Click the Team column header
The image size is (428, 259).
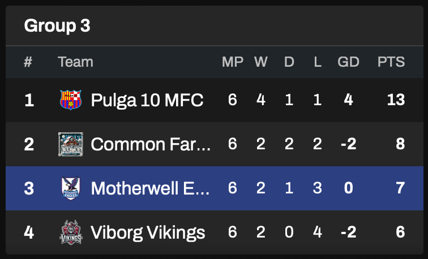[x=75, y=62]
